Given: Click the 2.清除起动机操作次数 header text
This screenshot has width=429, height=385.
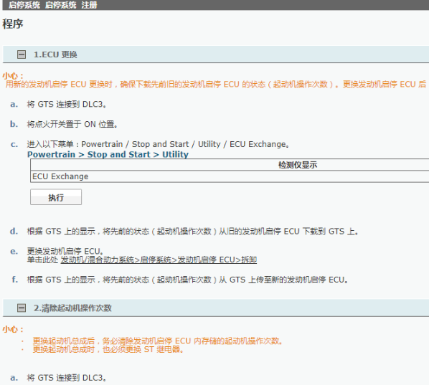Looking at the screenshot, I should pyautogui.click(x=72, y=308).
